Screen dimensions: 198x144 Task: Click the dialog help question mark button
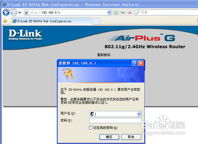pos(135,63)
